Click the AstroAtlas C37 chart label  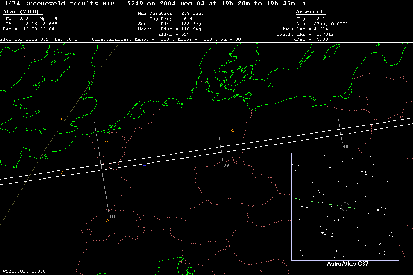coord(345,264)
